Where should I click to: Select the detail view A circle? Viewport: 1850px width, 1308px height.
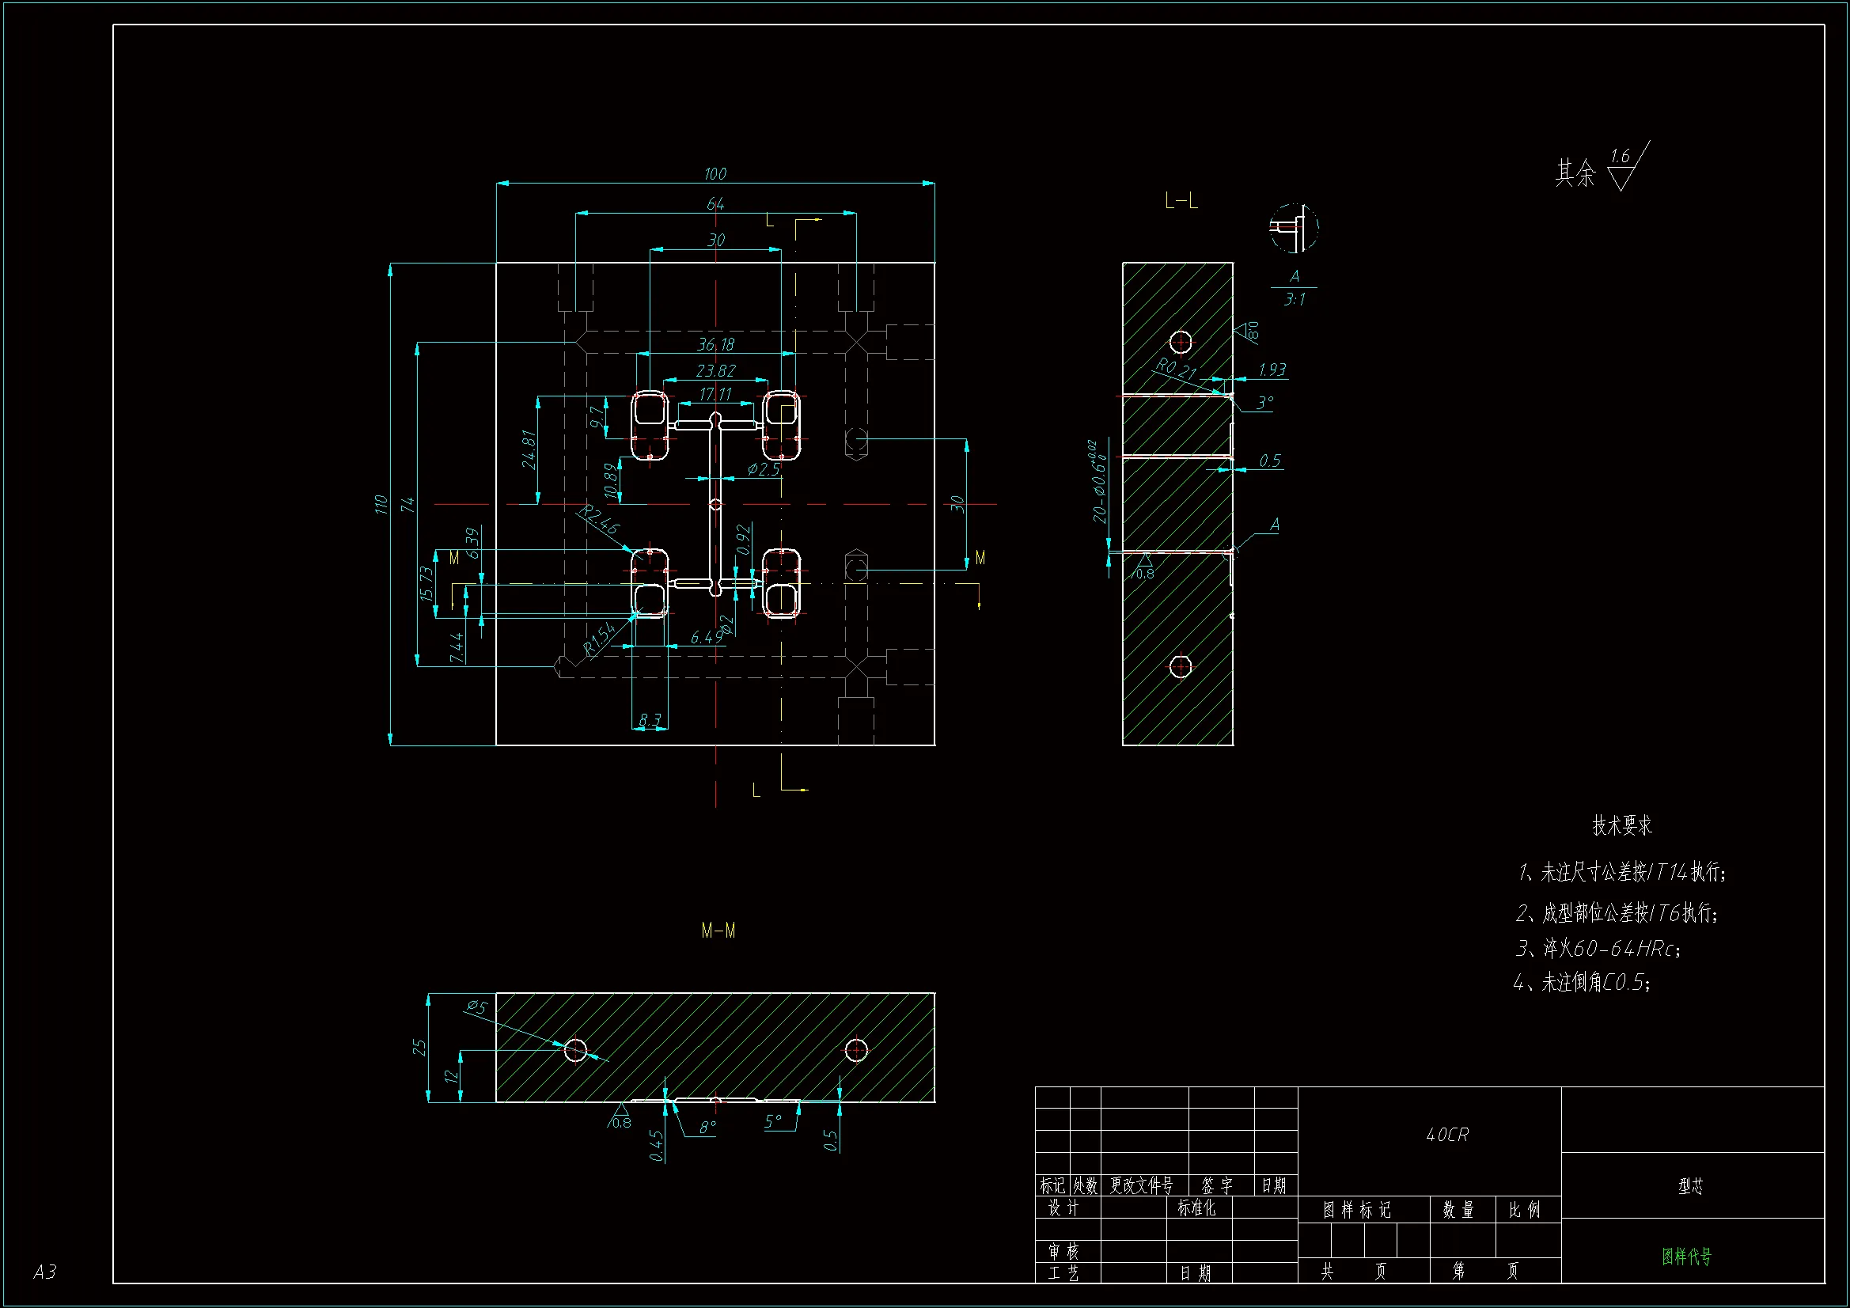point(1293,228)
